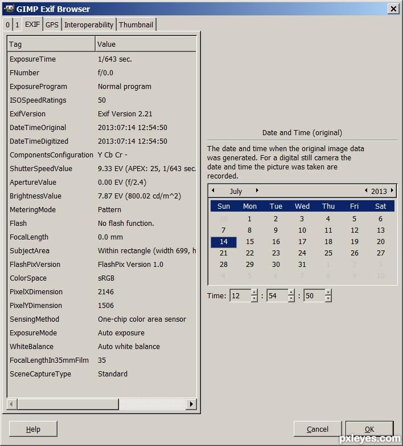Select the PixelXDimension row
The image size is (403, 446).
coord(102,292)
